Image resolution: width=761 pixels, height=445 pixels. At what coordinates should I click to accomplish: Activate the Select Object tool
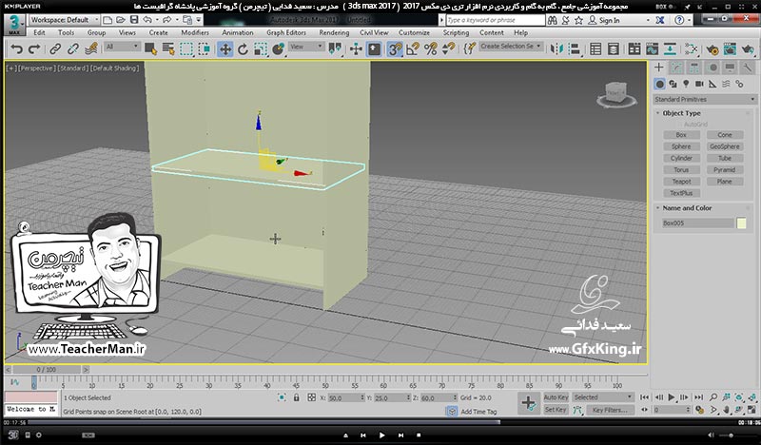click(x=150, y=49)
